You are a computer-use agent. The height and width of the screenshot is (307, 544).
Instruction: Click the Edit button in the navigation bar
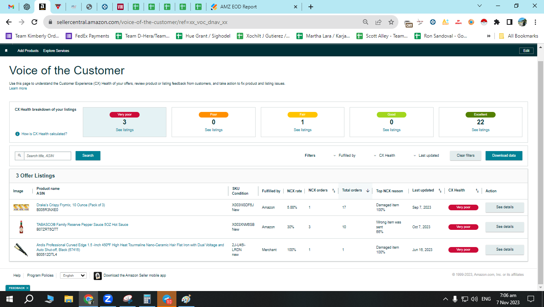(x=526, y=51)
